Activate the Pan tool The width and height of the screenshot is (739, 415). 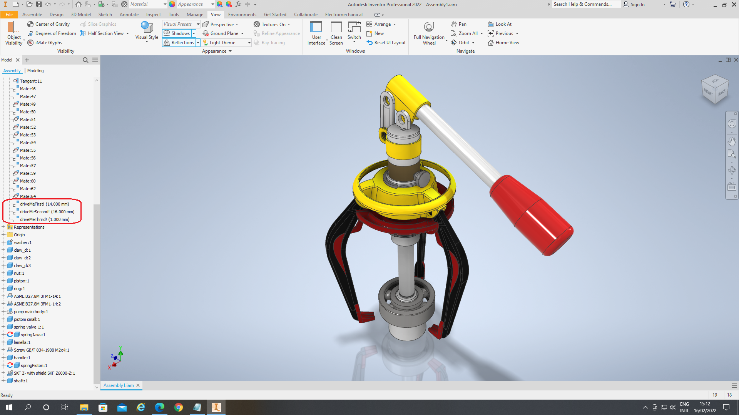458,24
